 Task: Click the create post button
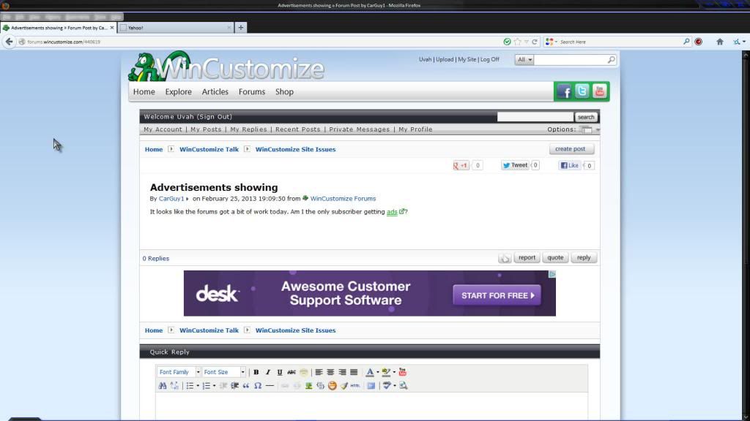pyautogui.click(x=571, y=149)
